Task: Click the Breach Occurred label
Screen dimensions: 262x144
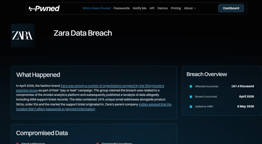Action: [x=206, y=97]
